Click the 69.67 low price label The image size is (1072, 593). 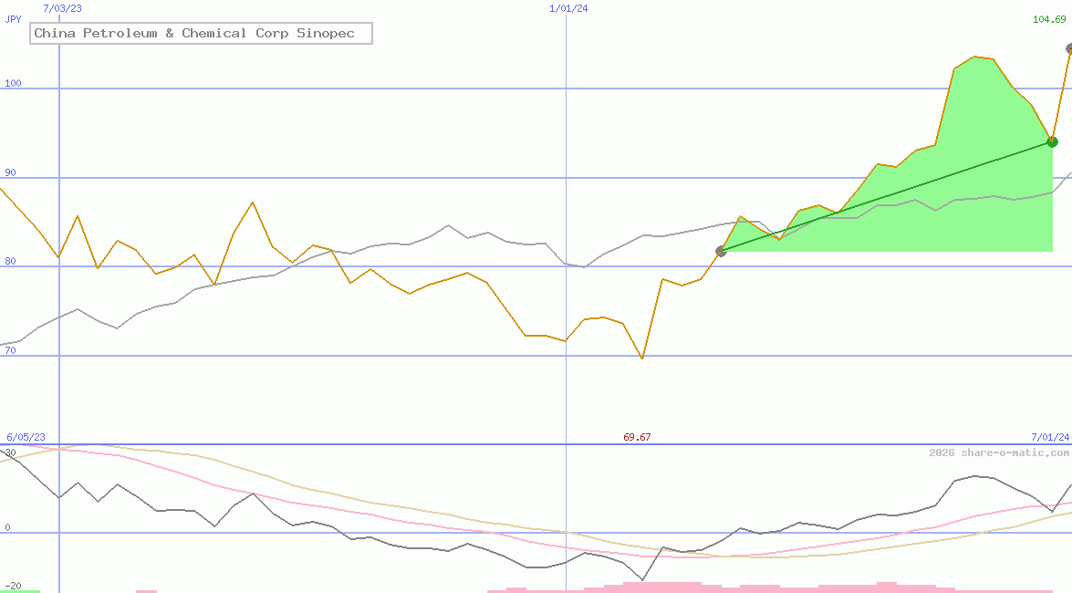[637, 437]
